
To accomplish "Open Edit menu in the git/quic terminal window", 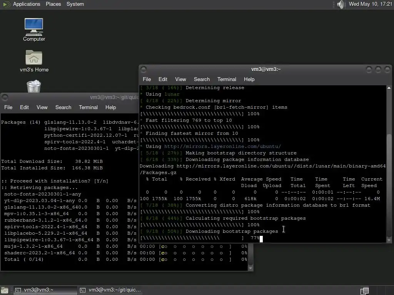I will (x=24, y=108).
